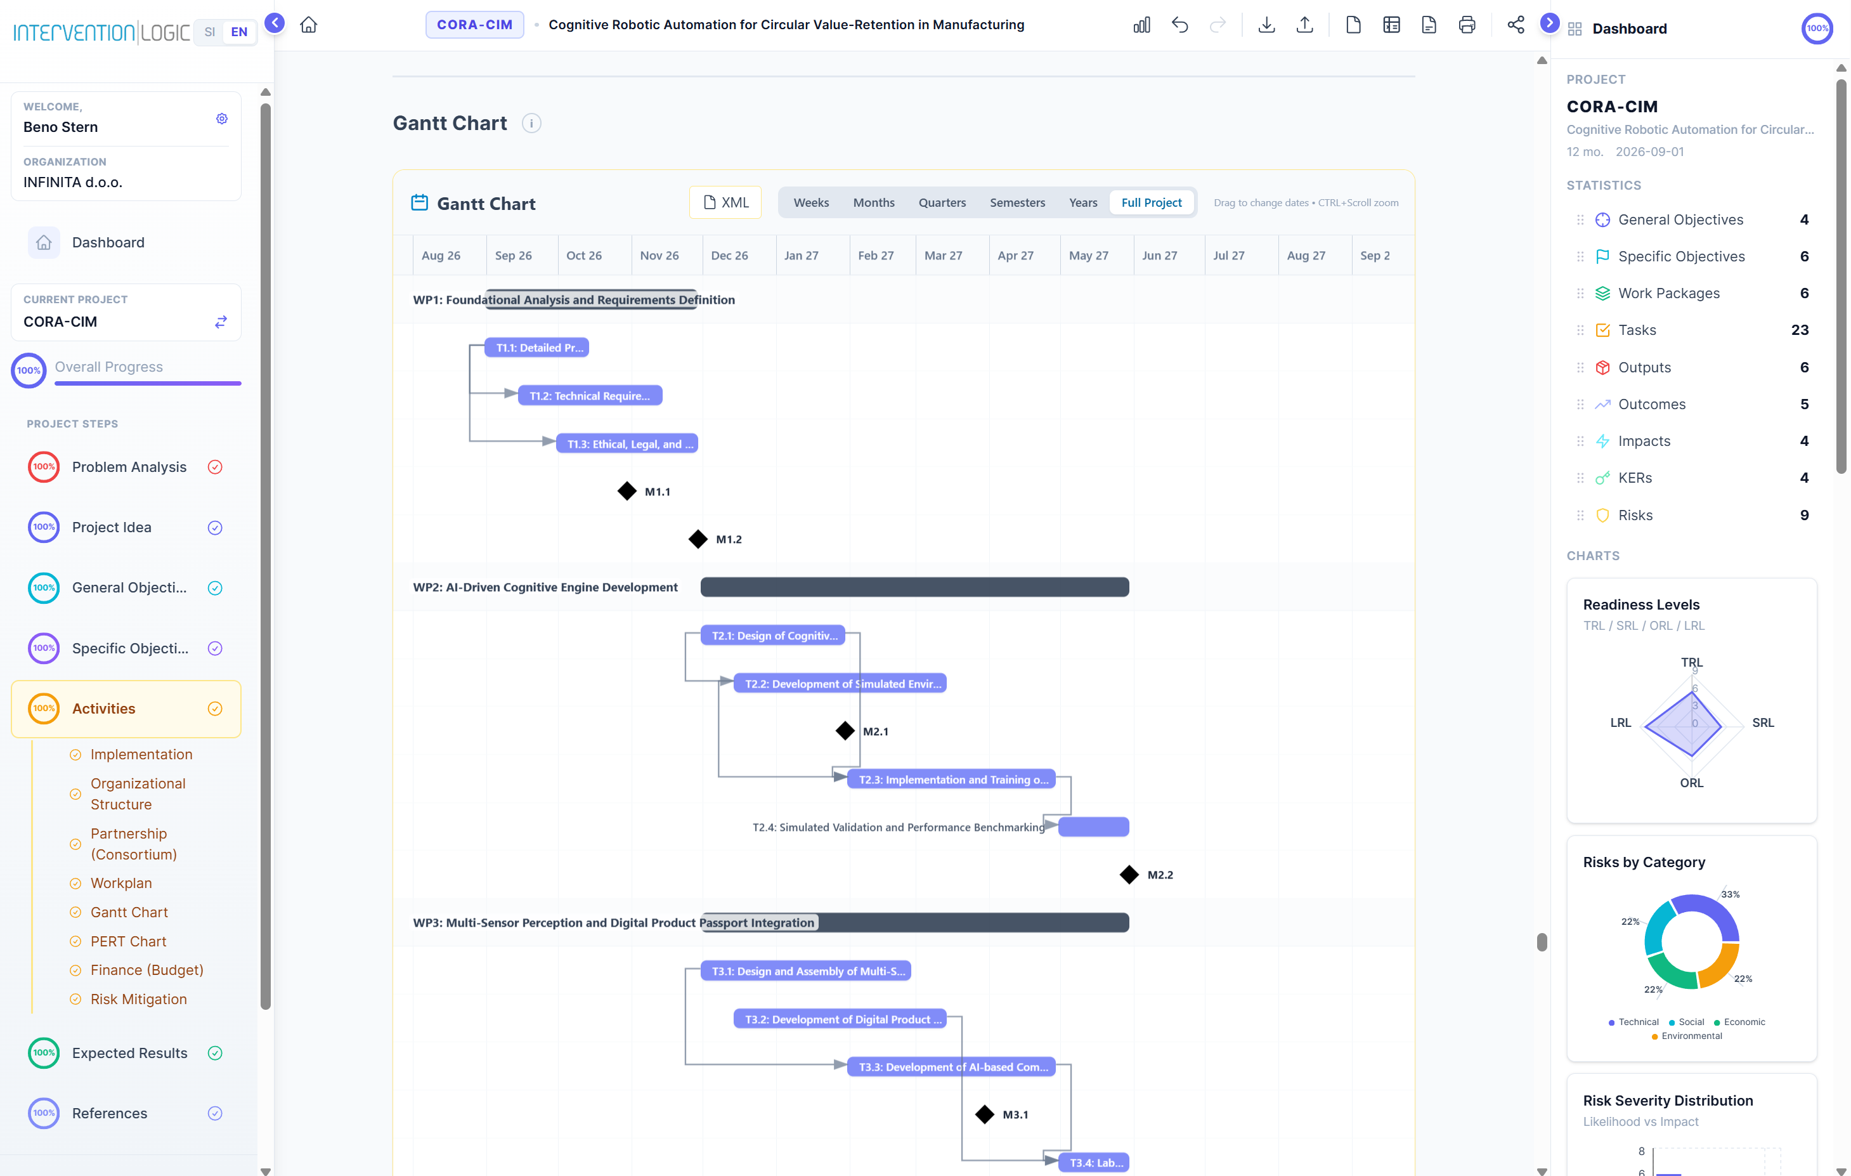1851x1176 pixels.
Task: Open the Problem Analysis step
Action: tap(126, 467)
